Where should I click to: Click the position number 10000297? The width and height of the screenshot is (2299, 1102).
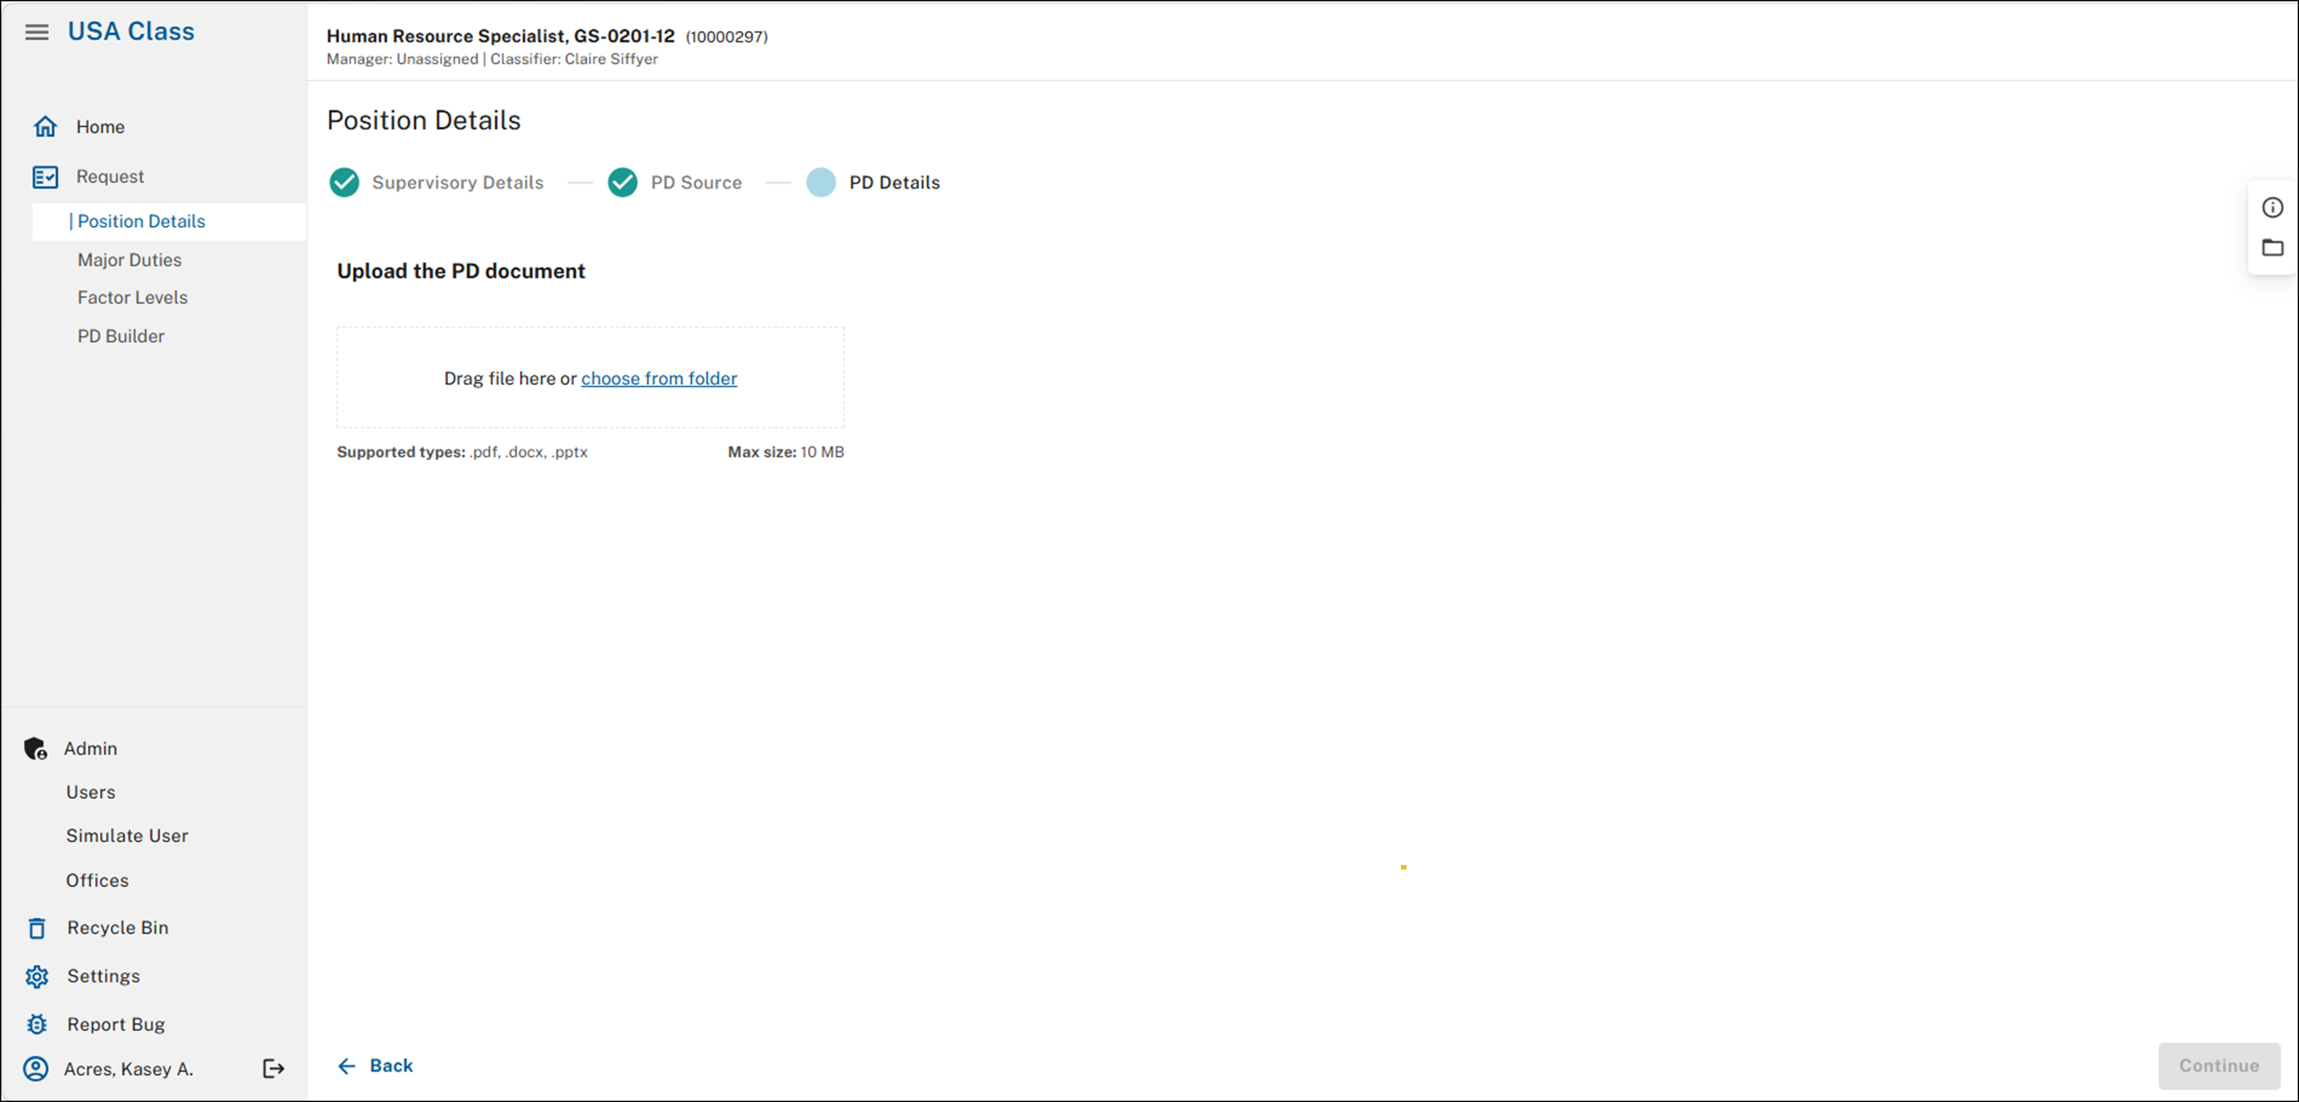click(x=726, y=38)
